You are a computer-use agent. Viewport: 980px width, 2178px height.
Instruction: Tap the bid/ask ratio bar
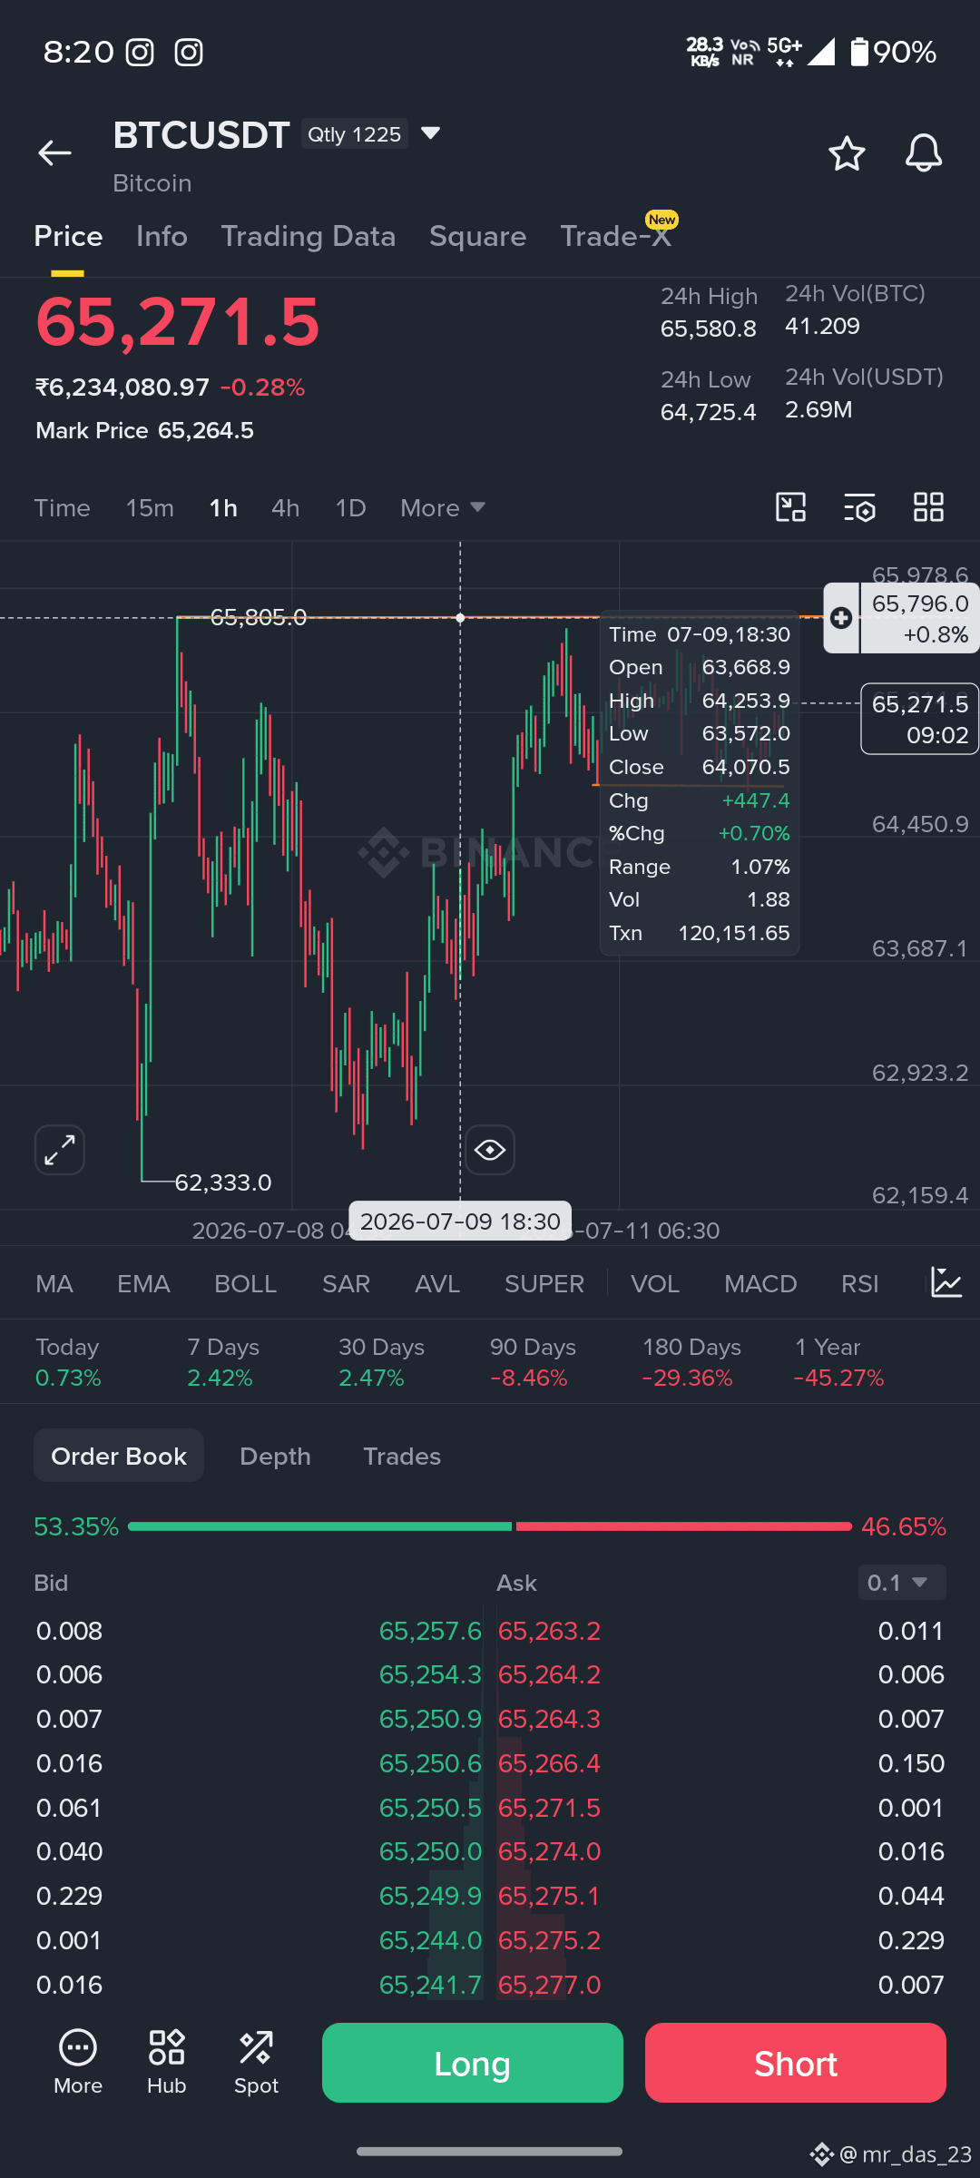pyautogui.click(x=490, y=1526)
